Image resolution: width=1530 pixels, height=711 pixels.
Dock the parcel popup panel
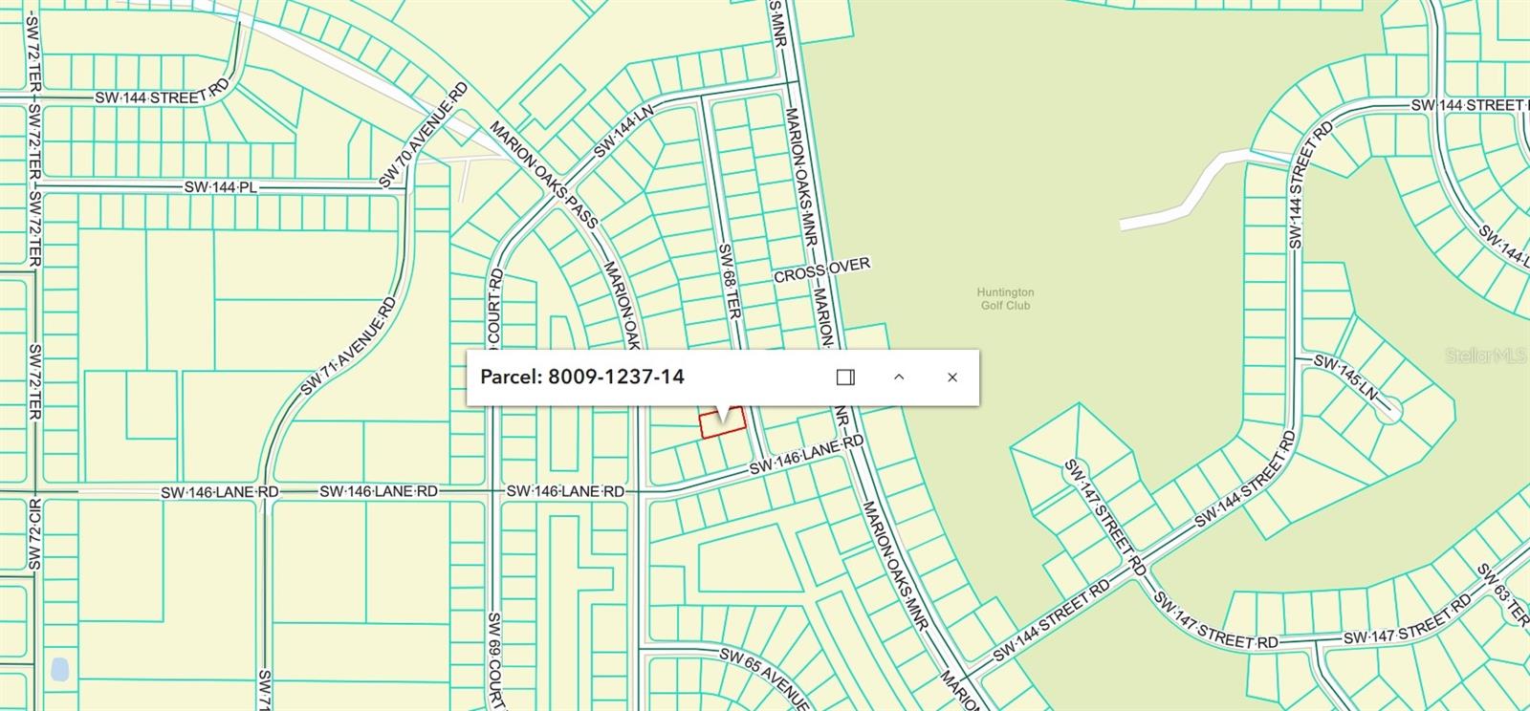point(845,377)
